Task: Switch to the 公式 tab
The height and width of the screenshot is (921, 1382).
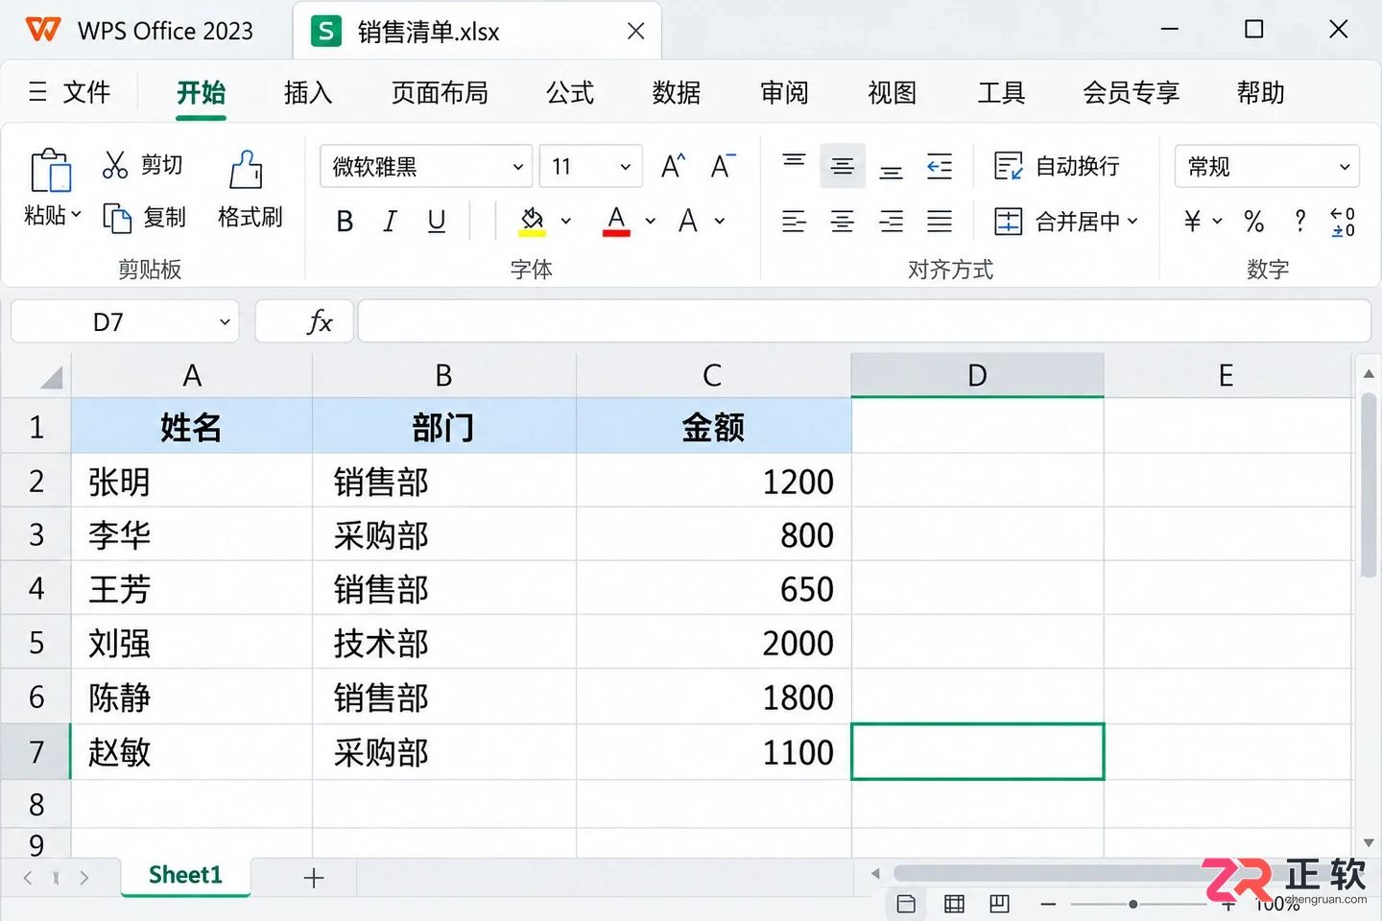Action: coord(570,92)
